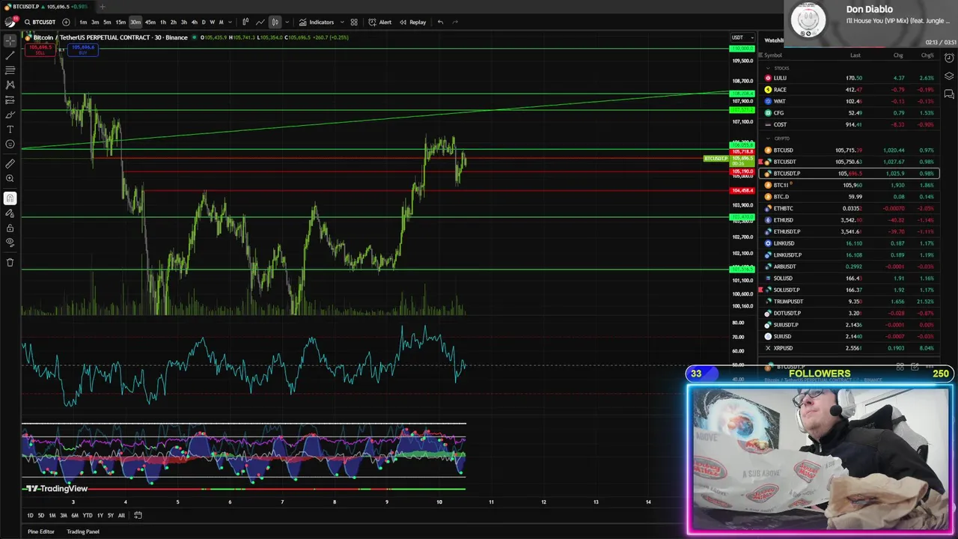Open the forecasting and measurement tools
This screenshot has width=958, height=539.
pos(10,100)
